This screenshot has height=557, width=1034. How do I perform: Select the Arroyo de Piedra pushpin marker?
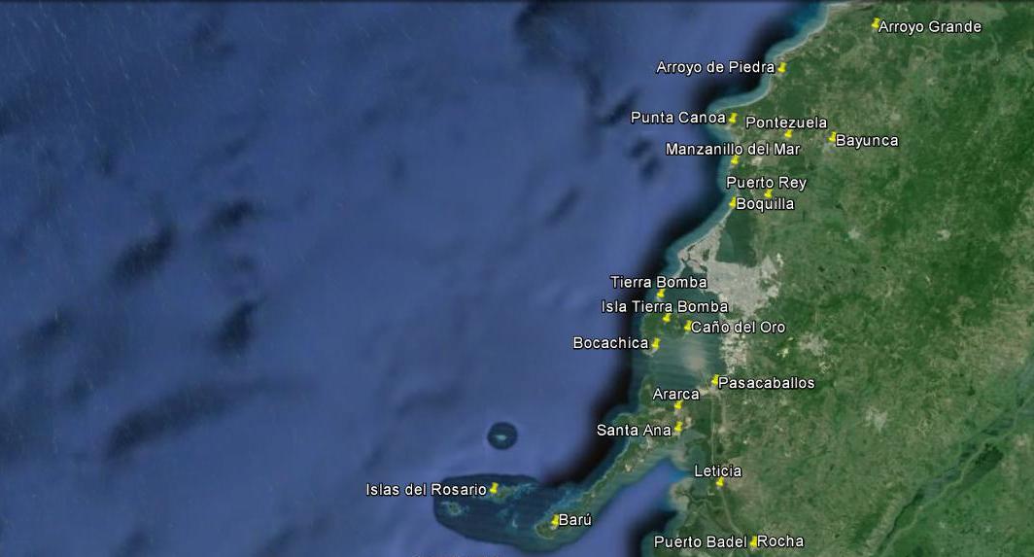point(782,67)
